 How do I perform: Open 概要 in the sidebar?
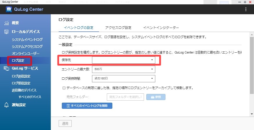(x=15, y=23)
